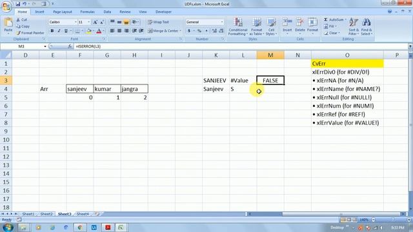
Task: Open Sort & Filter menu
Action: tap(354, 26)
